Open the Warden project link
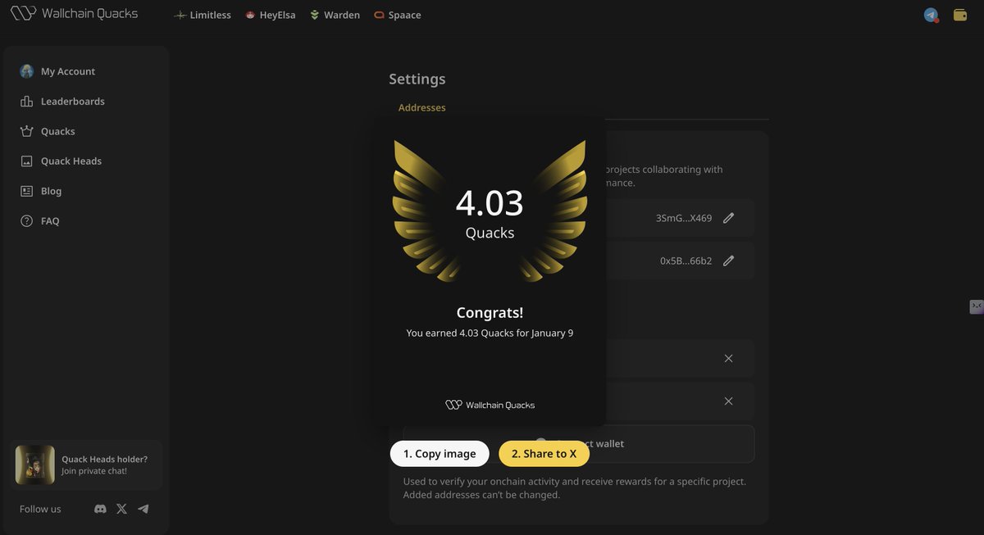This screenshot has height=535, width=984. point(335,15)
